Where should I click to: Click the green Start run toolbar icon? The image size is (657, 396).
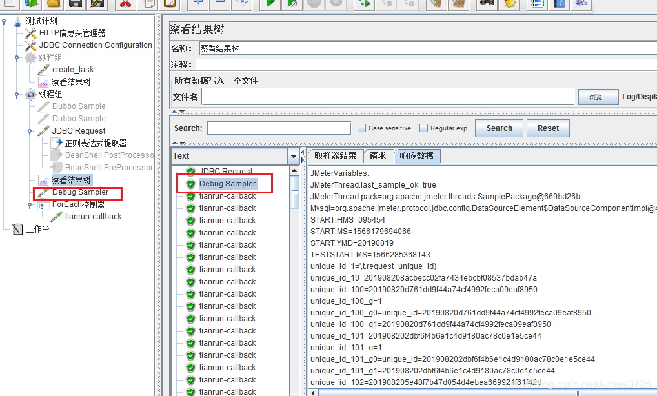click(x=270, y=4)
